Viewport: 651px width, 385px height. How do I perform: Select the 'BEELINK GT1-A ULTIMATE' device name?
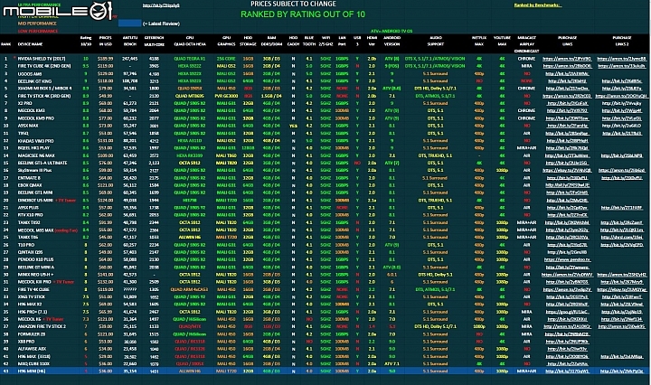click(42, 163)
